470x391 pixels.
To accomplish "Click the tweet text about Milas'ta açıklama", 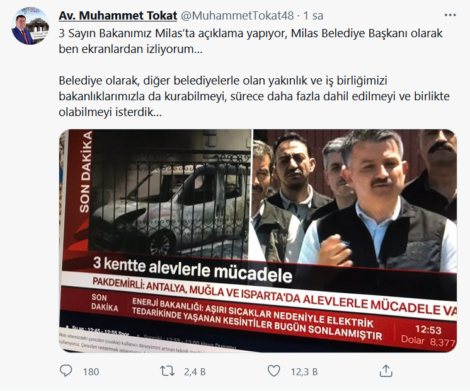I will click(251, 41).
